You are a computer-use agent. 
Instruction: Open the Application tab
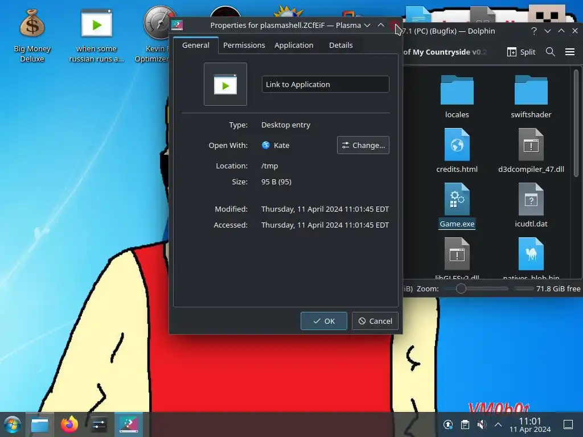pos(294,46)
